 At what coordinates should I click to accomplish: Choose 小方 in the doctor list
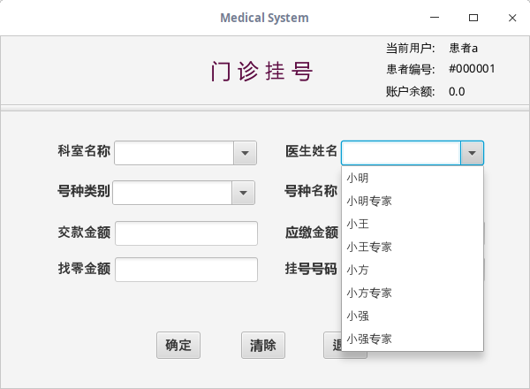click(x=358, y=270)
